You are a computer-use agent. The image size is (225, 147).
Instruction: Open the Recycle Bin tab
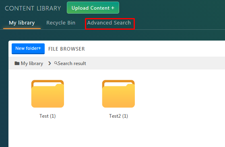[x=61, y=23]
